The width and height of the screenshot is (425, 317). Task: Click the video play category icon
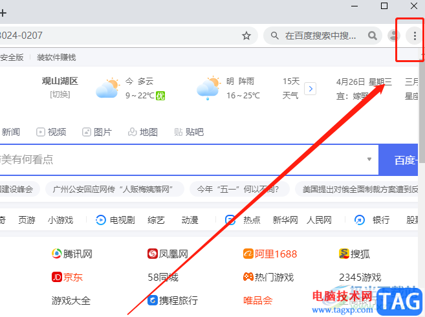coord(101,220)
